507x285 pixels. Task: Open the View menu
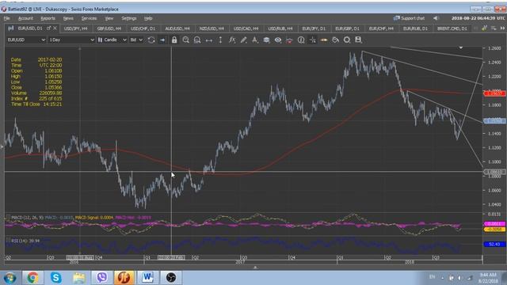coord(109,18)
